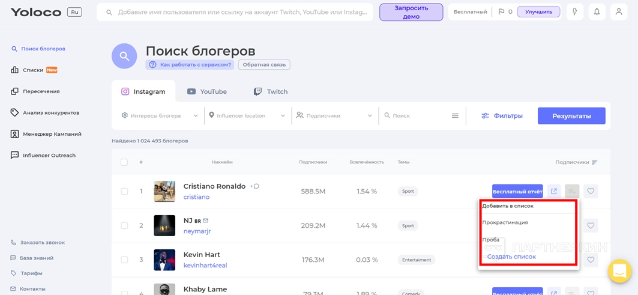Open the user profile icon
The height and width of the screenshot is (295, 638).
[x=619, y=12]
